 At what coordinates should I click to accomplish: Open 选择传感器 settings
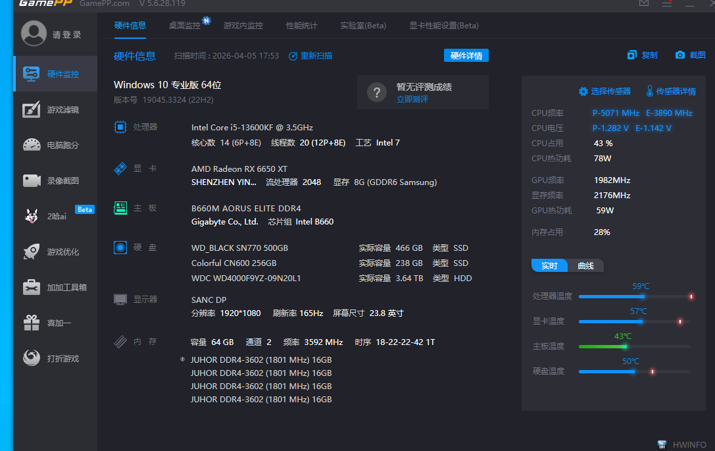coord(604,92)
